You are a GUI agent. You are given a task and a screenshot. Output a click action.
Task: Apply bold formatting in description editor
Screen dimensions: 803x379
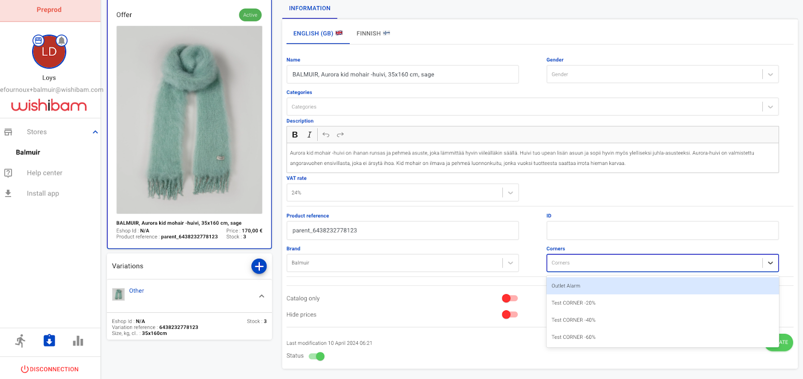295,134
